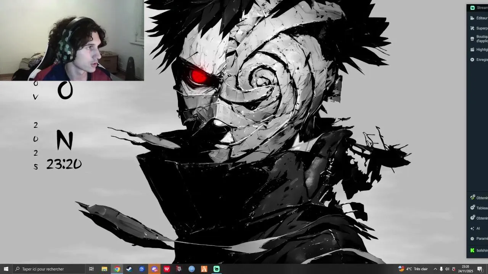The height and width of the screenshot is (274, 488).
Task: Click the Task View taskbar icon
Action: pos(91,269)
